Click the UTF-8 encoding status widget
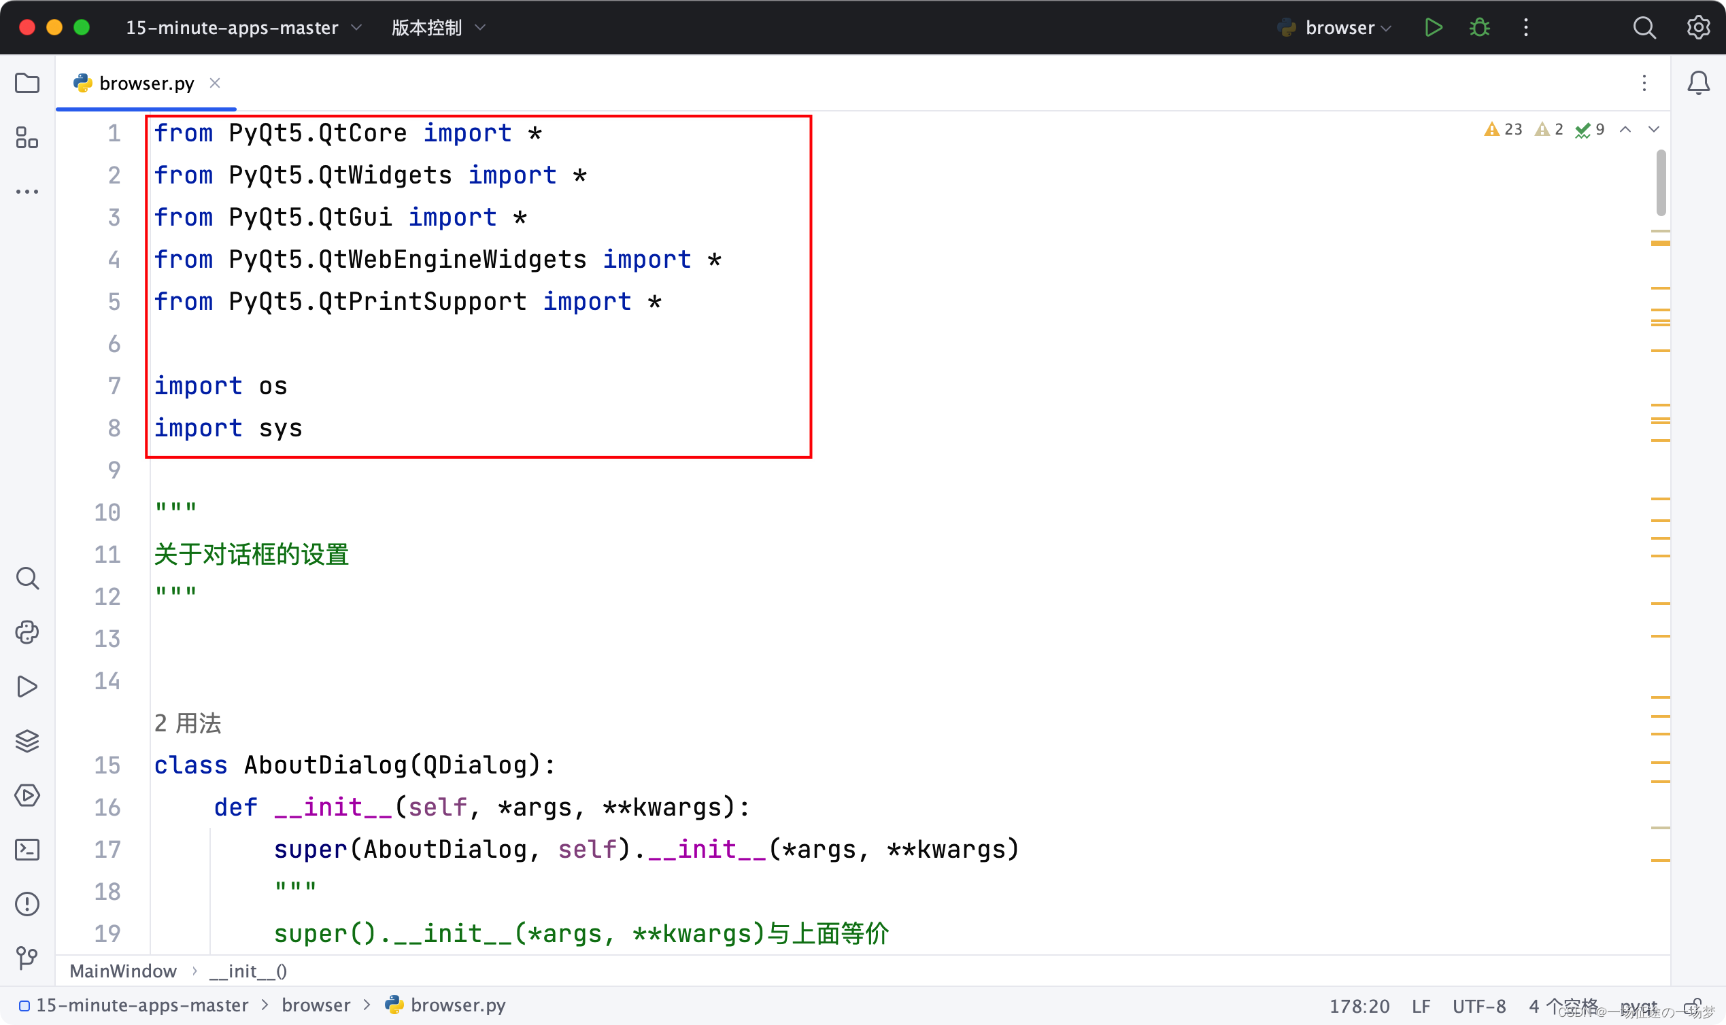This screenshot has width=1726, height=1025. point(1478,1006)
